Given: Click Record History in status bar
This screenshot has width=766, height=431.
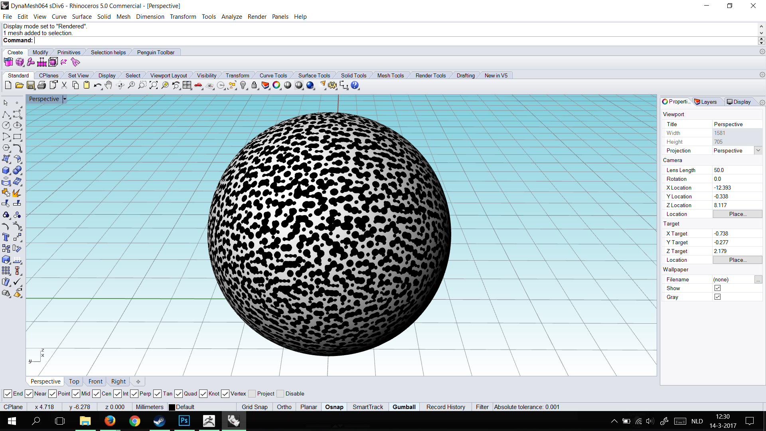Looking at the screenshot, I should tap(446, 407).
